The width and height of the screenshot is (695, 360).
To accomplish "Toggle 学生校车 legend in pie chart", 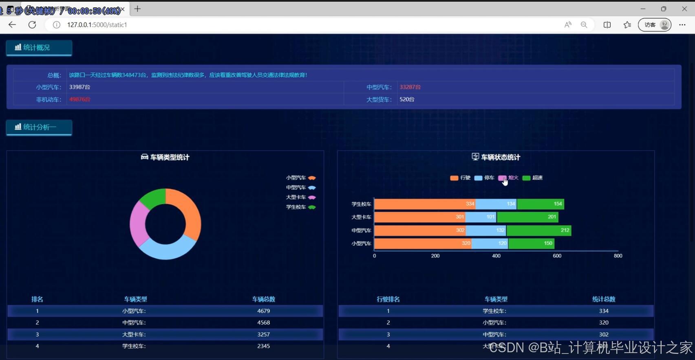I will click(301, 207).
